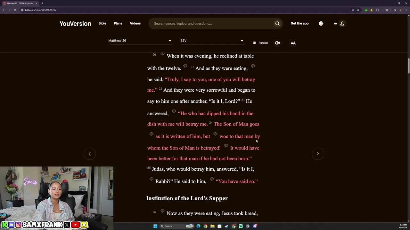The image size is (410, 230).
Task: Toggle Parallel reading mode
Action: [260, 43]
